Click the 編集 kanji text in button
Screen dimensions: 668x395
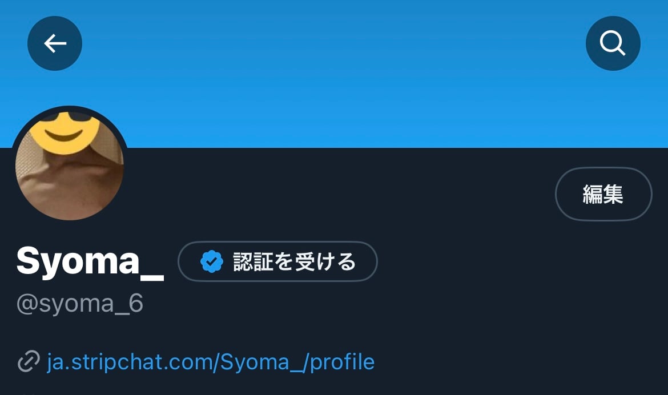603,194
